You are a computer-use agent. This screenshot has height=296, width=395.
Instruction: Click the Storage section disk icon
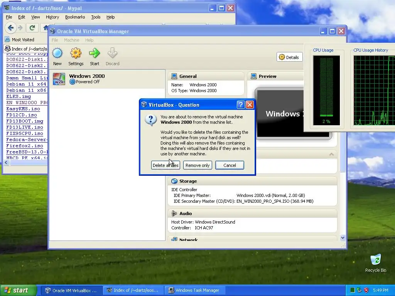(174, 181)
